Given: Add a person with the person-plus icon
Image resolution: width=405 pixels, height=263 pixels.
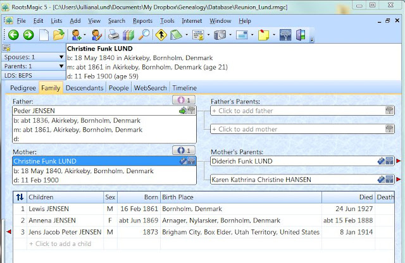Looking at the screenshot, I should click(x=77, y=35).
